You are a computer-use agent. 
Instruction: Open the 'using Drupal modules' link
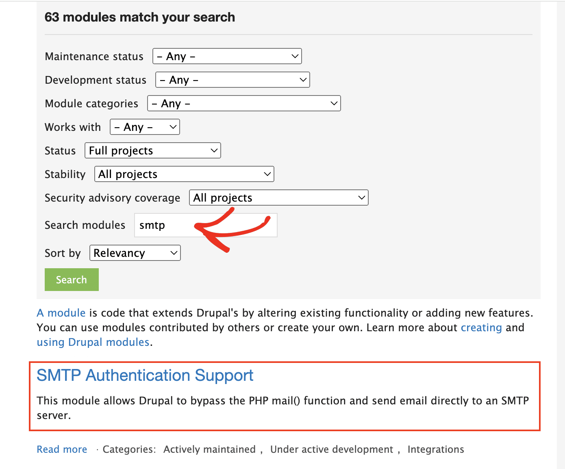tap(93, 342)
